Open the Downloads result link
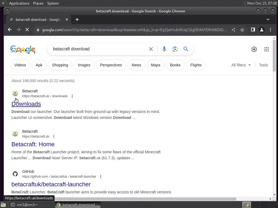278x208 pixels. (x=26, y=104)
